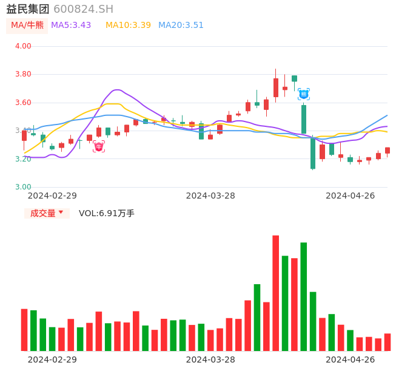Select the tallest red volume bar
Screen dimensions: 416x368
pyautogui.click(x=276, y=293)
